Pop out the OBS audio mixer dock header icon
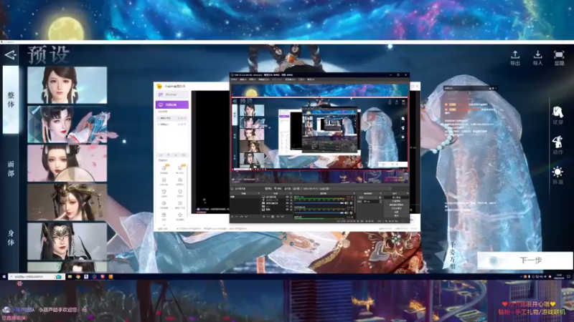Viewport: 574px width, 322px height. point(354,193)
